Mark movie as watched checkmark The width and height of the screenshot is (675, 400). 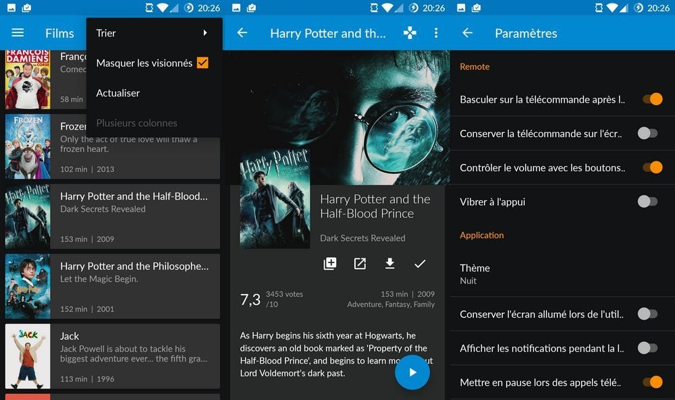click(x=420, y=264)
